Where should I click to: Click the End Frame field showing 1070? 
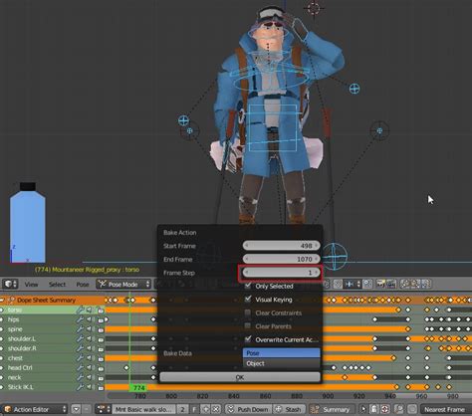point(281,259)
